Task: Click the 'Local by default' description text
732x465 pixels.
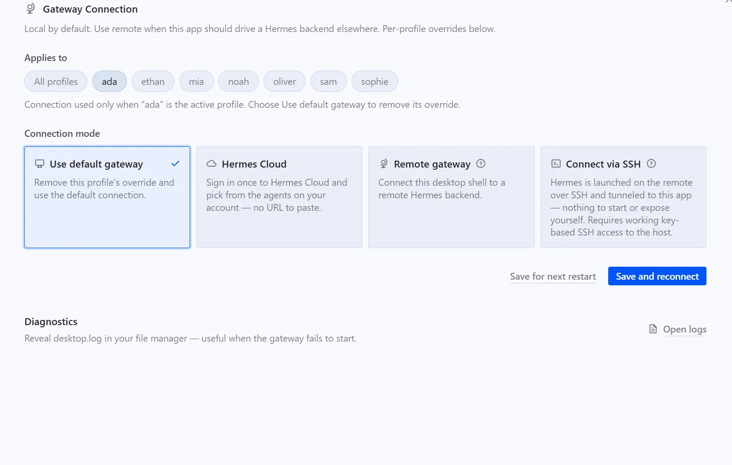Action: [x=260, y=29]
